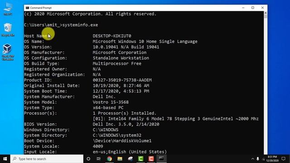
Task: Click the host name 'DESKTOP-KDKIUT0'
Action: (112, 36)
